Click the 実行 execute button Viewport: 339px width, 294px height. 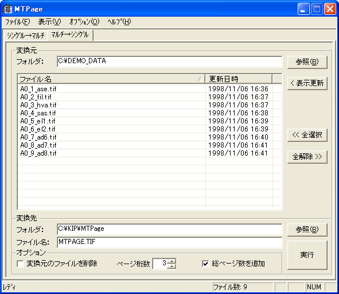pos(307,255)
